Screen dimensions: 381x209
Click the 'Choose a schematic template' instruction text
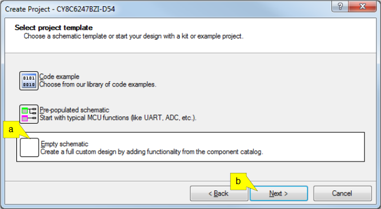coord(133,36)
